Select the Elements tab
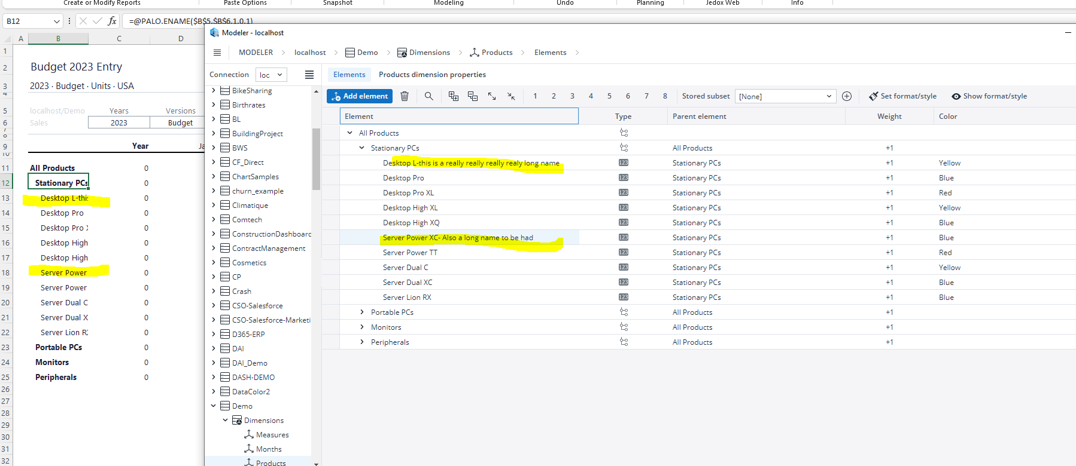Viewport: 1076px width, 466px height. [x=349, y=75]
